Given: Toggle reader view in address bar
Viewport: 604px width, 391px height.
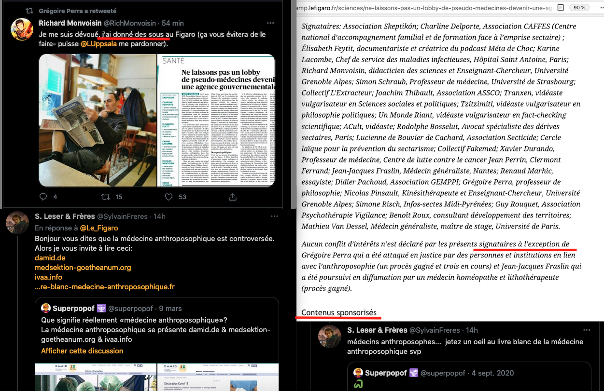Looking at the screenshot, I should (x=560, y=7).
